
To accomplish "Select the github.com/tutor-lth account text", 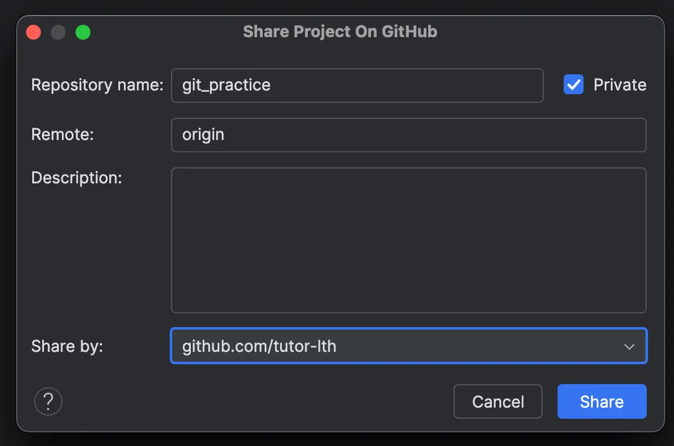I will click(x=259, y=346).
